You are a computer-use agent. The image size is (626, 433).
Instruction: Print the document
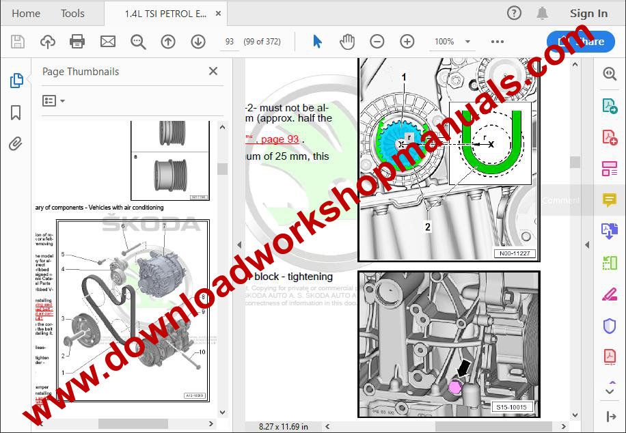coord(77,42)
